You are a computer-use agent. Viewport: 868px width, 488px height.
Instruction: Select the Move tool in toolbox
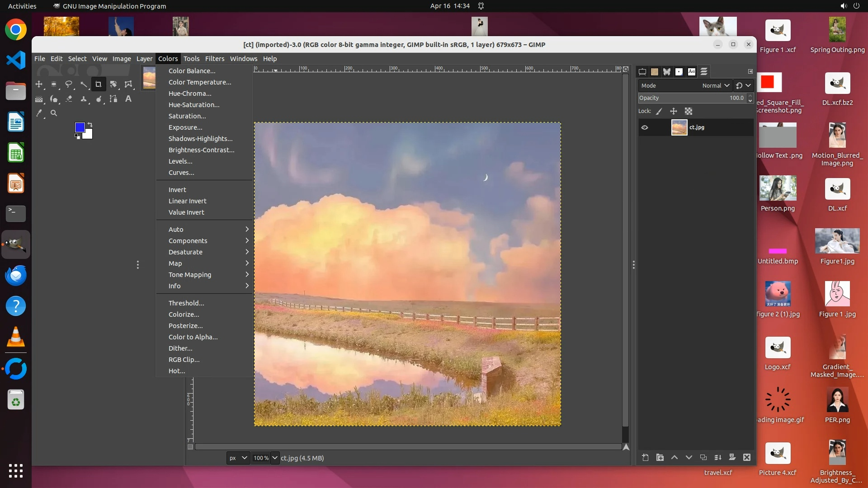39,84
